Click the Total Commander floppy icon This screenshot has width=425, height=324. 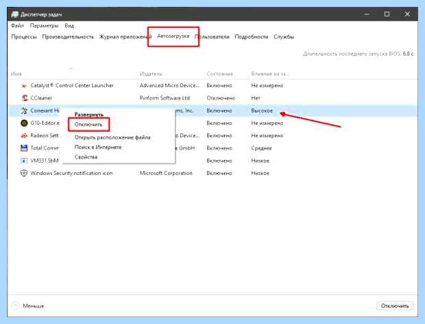[x=24, y=148]
